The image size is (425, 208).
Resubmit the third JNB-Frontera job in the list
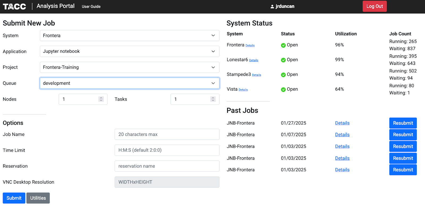(x=403, y=146)
